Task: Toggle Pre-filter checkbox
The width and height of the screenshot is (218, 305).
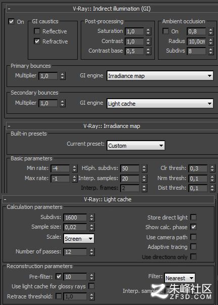Action: tap(59, 276)
